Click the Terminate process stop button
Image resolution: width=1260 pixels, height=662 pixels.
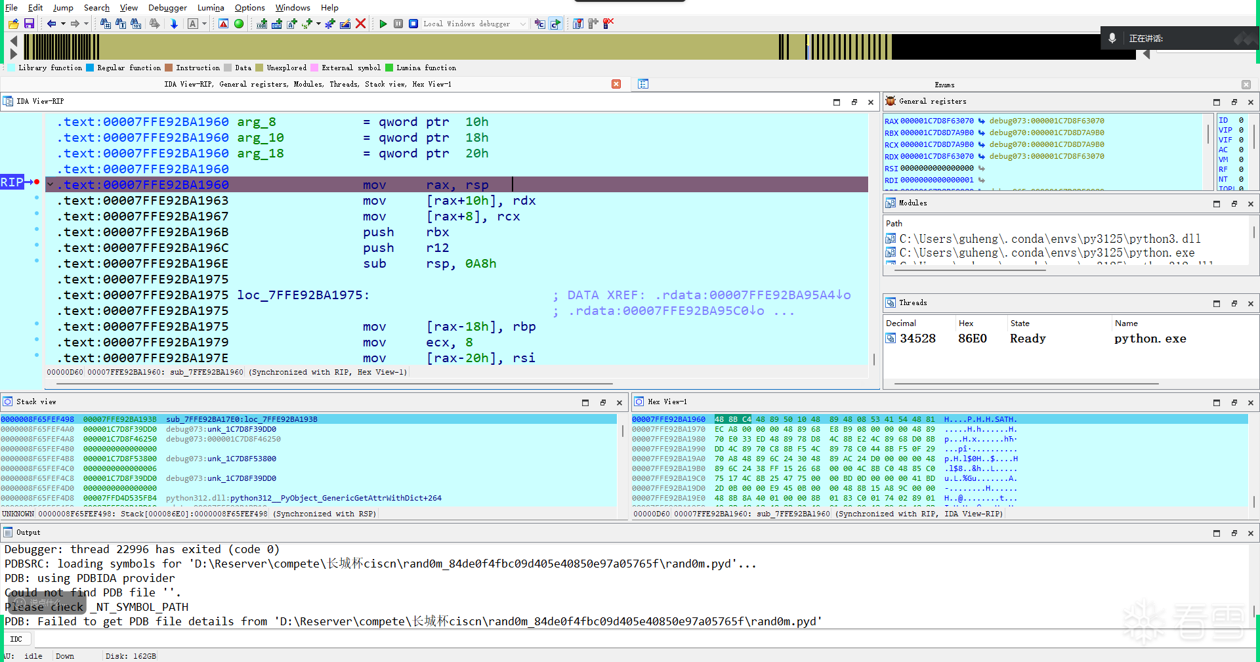pyautogui.click(x=413, y=24)
